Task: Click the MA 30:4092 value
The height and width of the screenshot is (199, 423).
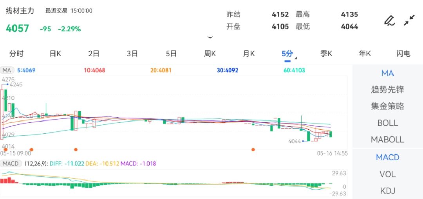Action: [x=228, y=70]
